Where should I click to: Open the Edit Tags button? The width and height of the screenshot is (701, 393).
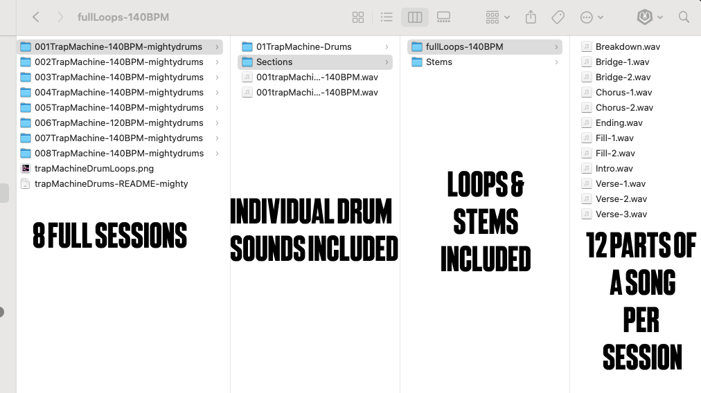[x=558, y=17]
